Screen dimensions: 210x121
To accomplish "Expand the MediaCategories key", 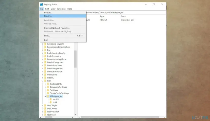I will (x=42, y=62).
